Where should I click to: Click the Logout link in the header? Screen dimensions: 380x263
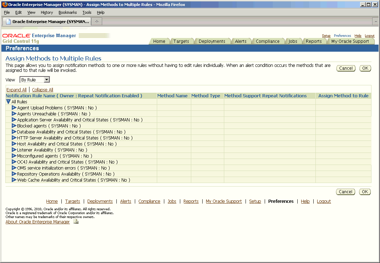tap(370, 35)
